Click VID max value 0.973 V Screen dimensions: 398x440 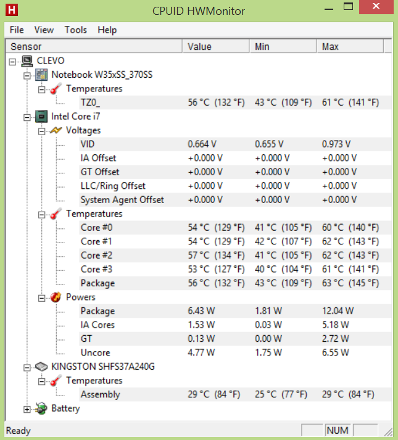pos(336,144)
